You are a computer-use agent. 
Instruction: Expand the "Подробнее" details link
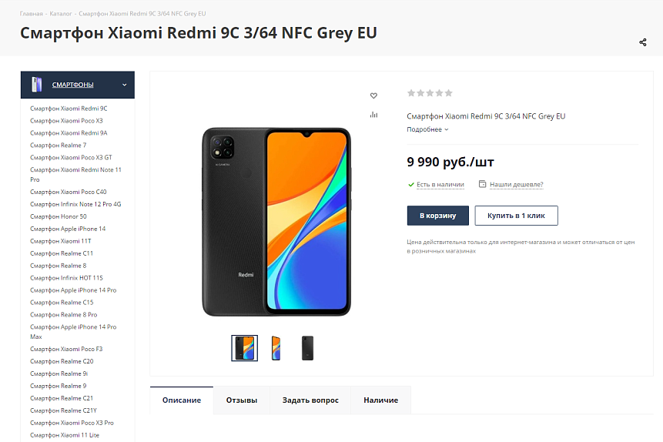point(427,129)
